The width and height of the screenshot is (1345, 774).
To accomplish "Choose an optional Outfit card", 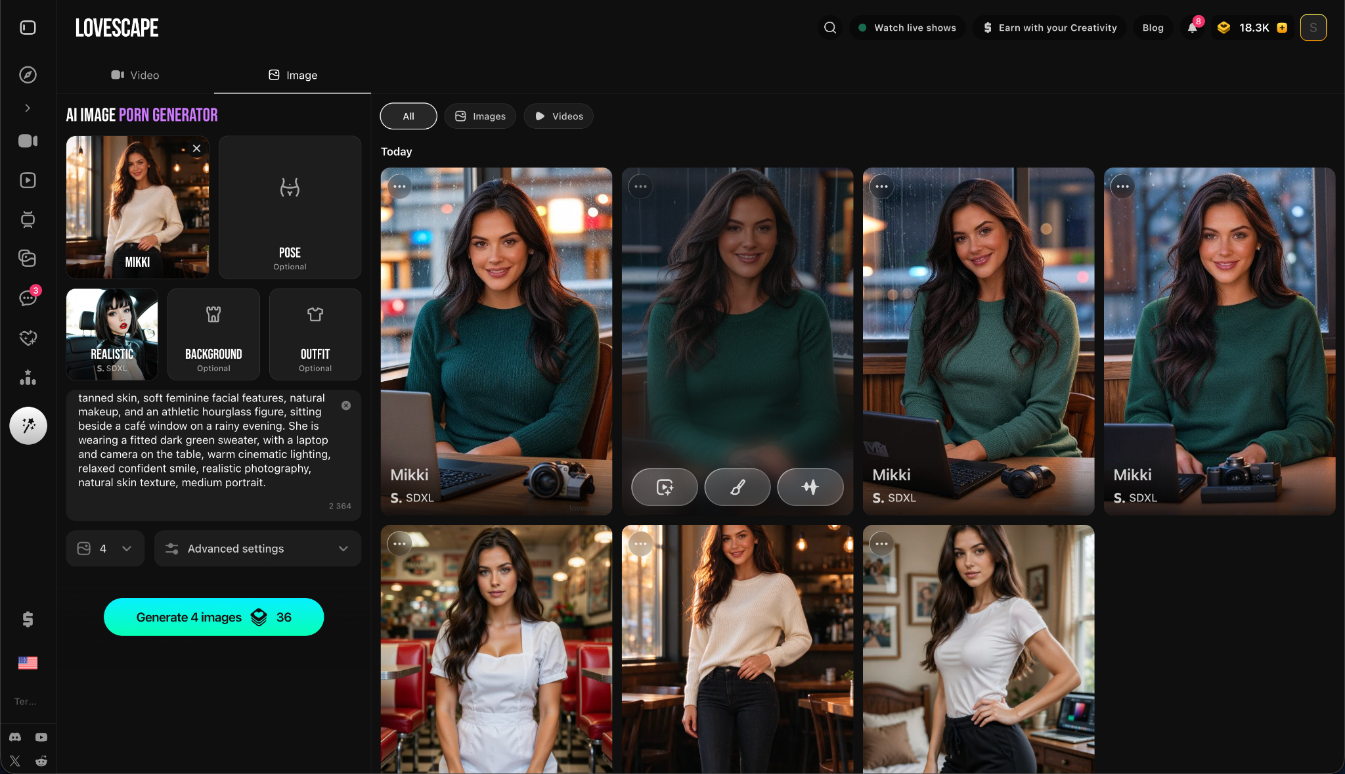I will tap(315, 334).
